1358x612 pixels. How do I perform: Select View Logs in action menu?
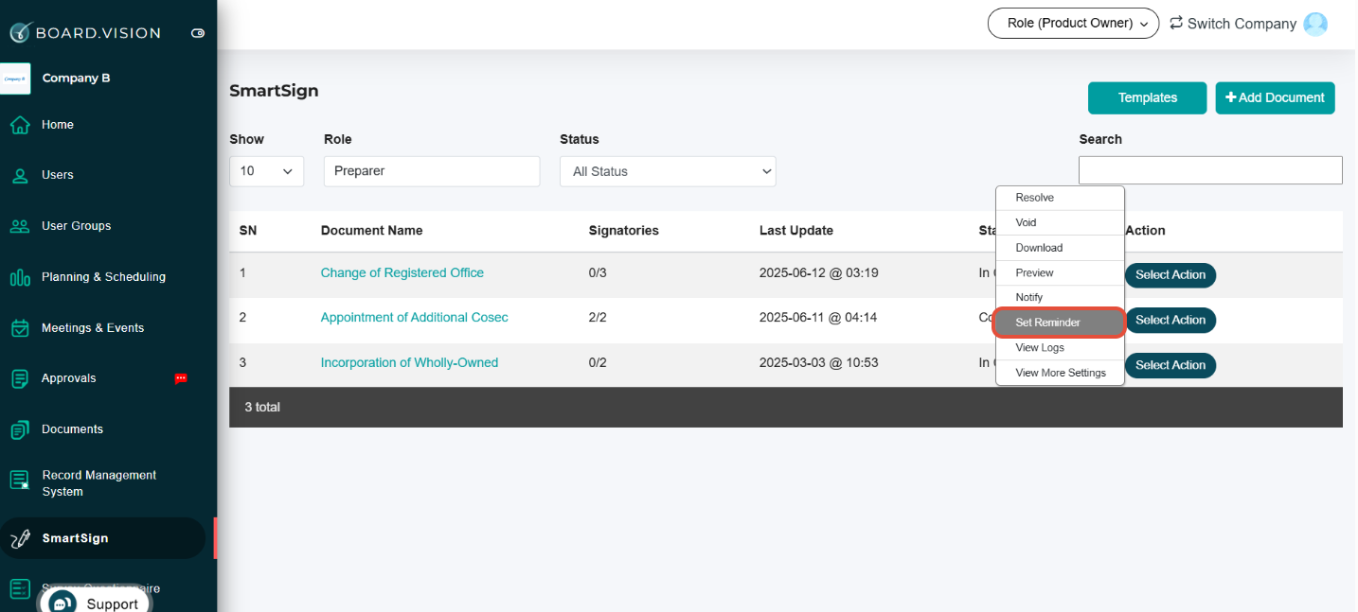pos(1060,348)
